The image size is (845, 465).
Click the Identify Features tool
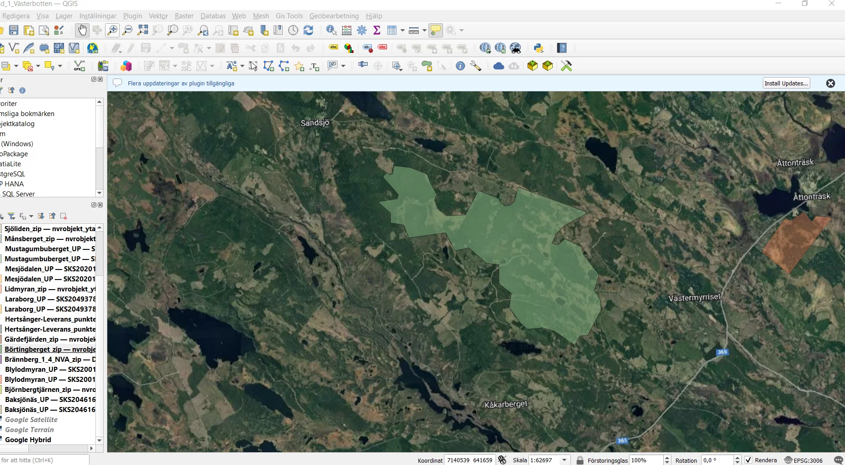tap(332, 30)
